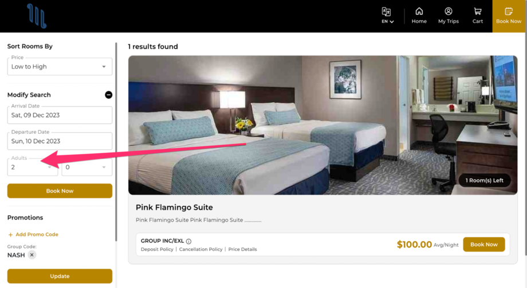Screen dimensions: 527x288
Task: Open the Price sort dropdown
Action: click(x=60, y=66)
